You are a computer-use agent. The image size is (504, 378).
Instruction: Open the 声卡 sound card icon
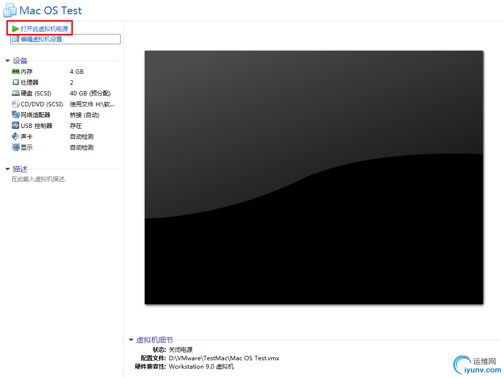tap(16, 136)
